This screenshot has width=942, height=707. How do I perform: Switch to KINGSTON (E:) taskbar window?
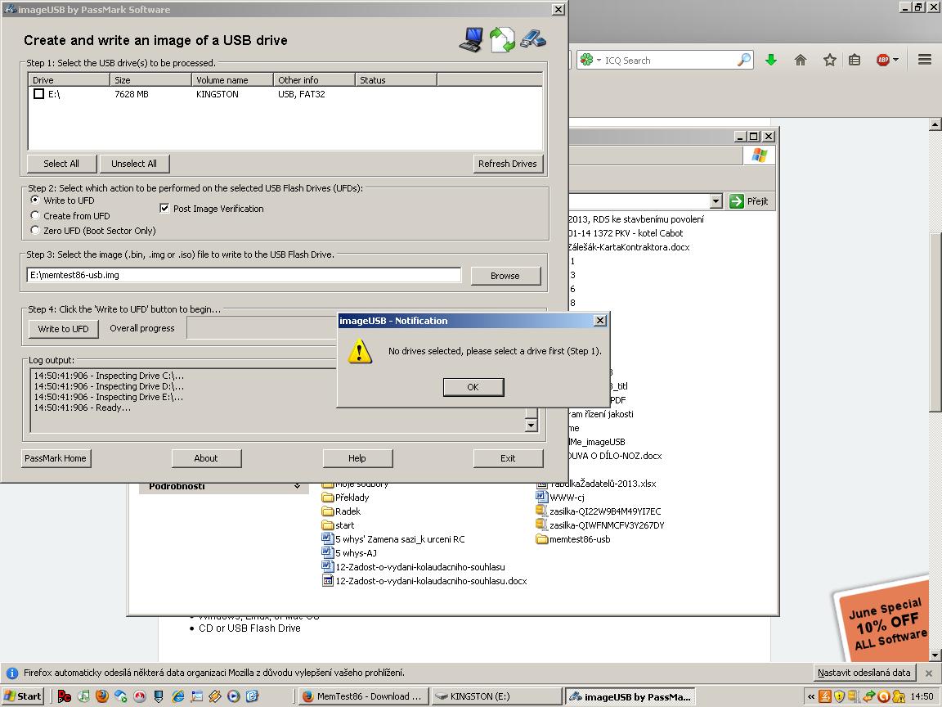(496, 696)
